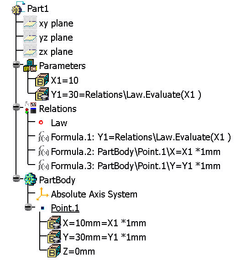
Task: Select the X=10mm=X1 *1mm coordinate
Action: point(105,223)
